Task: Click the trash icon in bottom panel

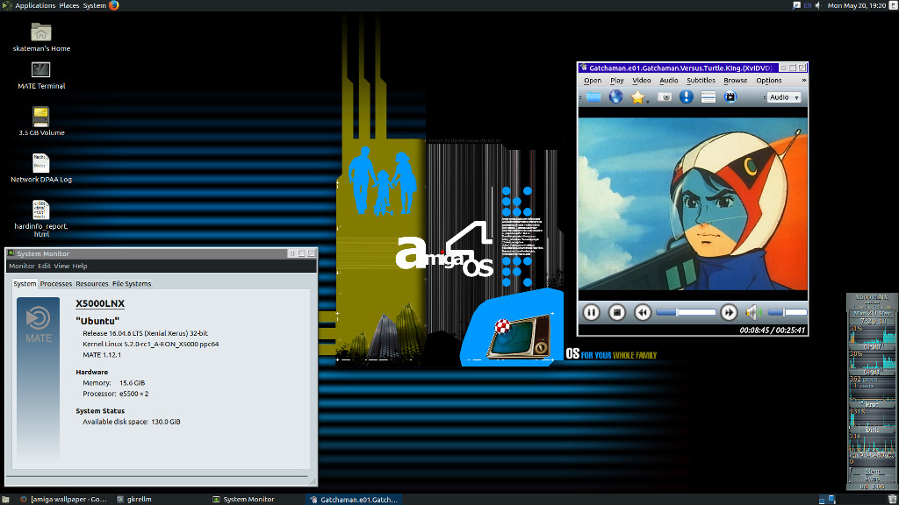Action: click(x=892, y=499)
